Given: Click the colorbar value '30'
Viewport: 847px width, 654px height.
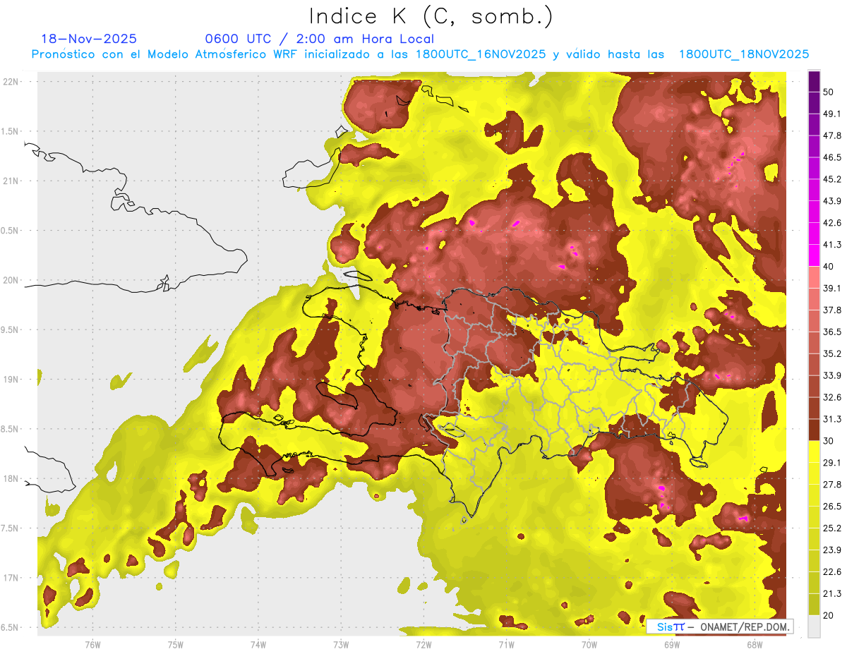Looking at the screenshot, I should coord(829,441).
